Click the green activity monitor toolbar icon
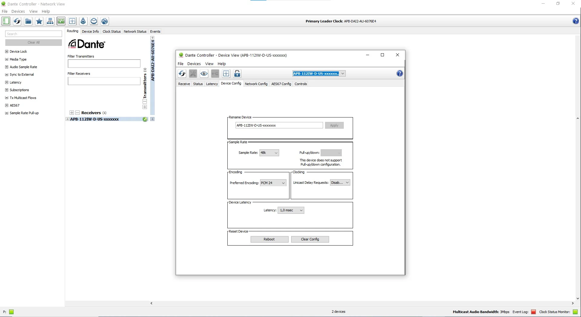The width and height of the screenshot is (581, 317). pyautogui.click(x=61, y=21)
